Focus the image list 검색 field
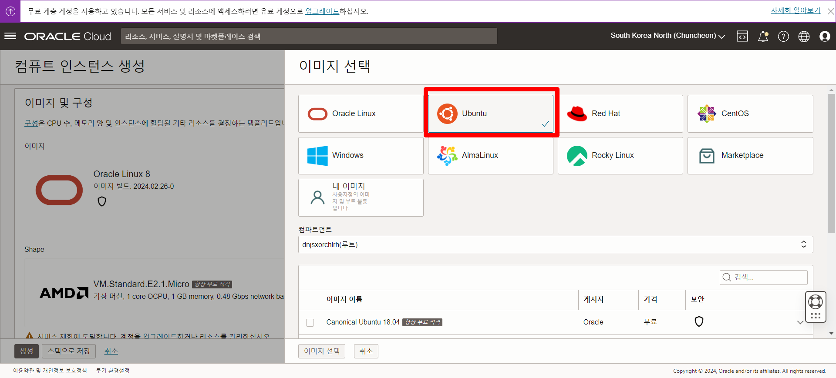 (763, 277)
